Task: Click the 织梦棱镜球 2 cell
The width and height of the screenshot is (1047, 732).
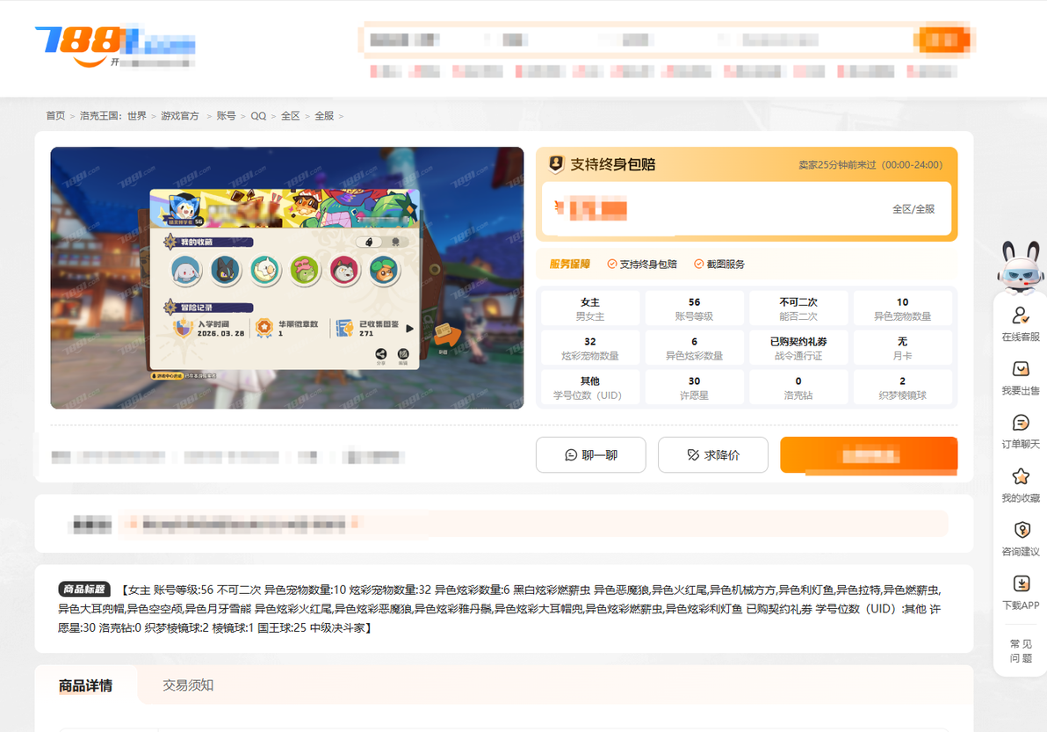Action: point(903,388)
